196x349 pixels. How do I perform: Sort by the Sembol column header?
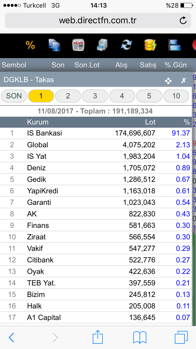14,65
